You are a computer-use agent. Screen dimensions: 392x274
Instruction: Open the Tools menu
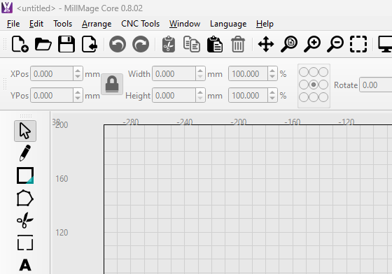click(x=63, y=24)
